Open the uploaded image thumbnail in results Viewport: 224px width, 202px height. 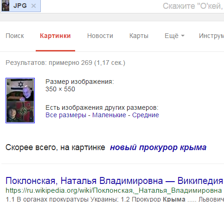20,101
